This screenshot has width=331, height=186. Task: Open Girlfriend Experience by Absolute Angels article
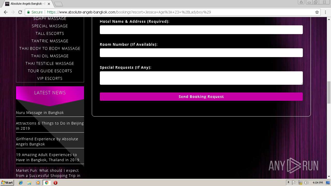[47, 142]
